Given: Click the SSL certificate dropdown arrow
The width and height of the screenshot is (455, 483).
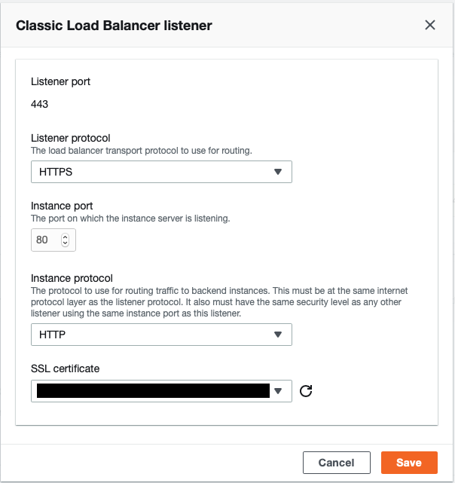Looking at the screenshot, I should (277, 391).
